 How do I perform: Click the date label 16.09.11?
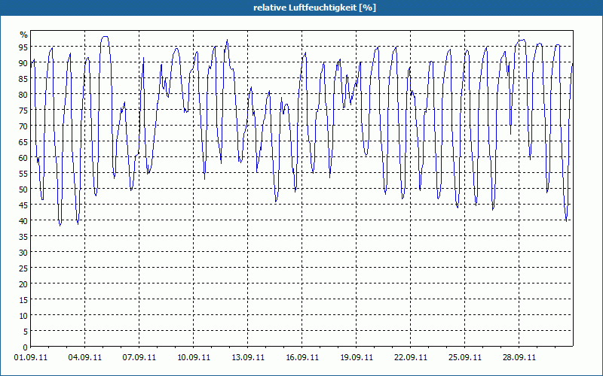tap(302, 357)
